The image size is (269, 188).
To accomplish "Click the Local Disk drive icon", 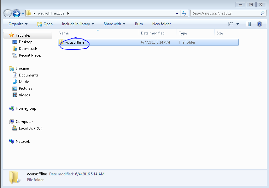I will coord(15,128).
